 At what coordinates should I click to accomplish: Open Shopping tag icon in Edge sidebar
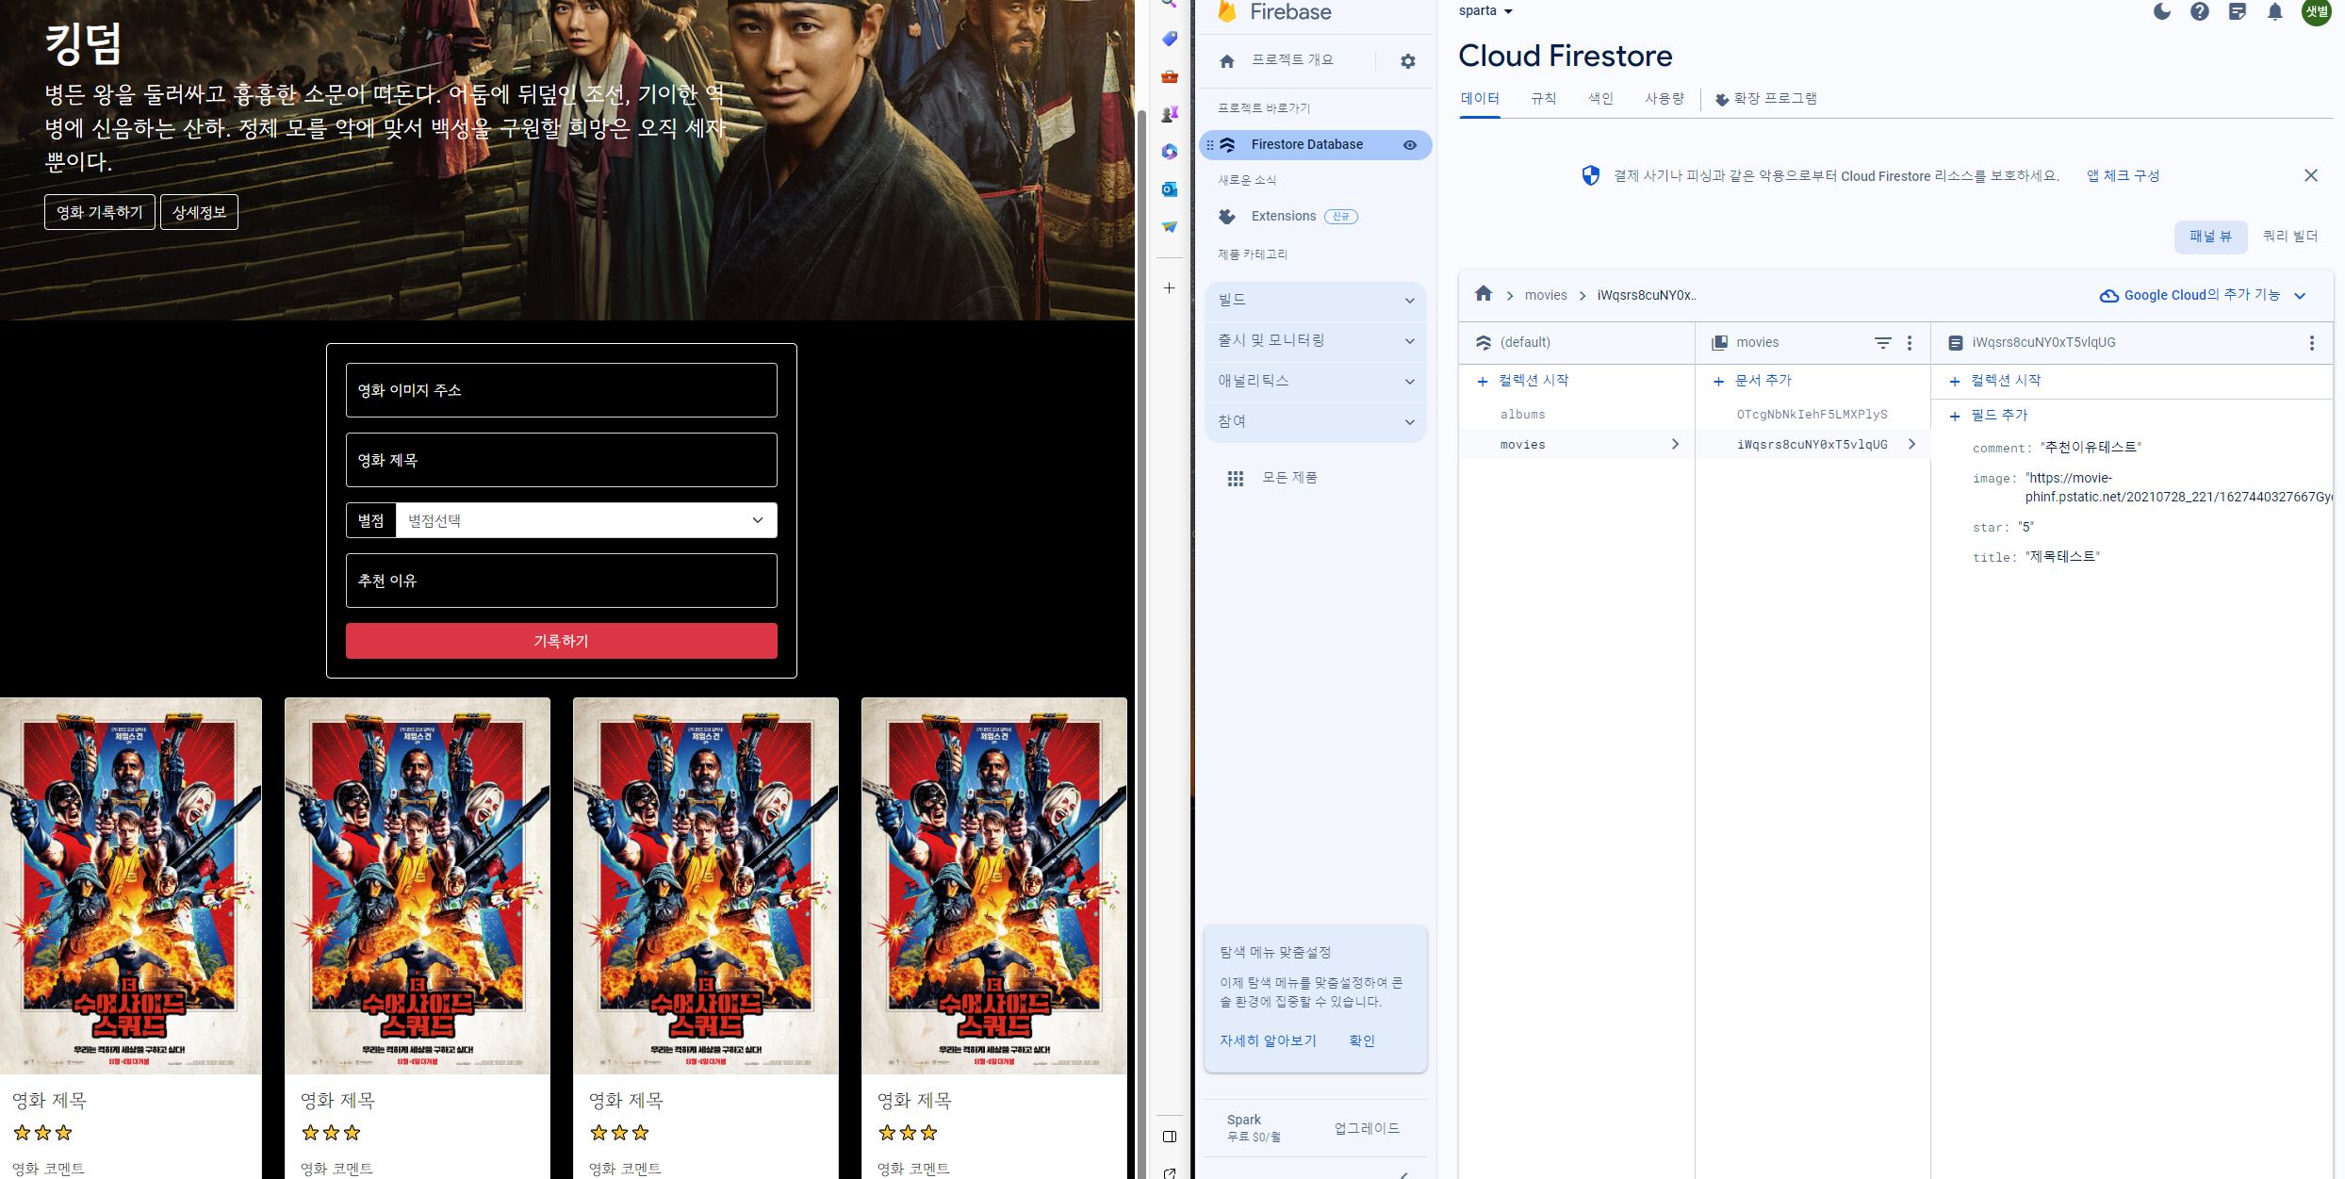1170,39
